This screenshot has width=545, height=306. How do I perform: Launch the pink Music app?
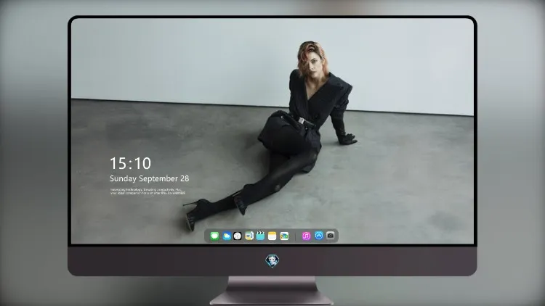pos(306,236)
